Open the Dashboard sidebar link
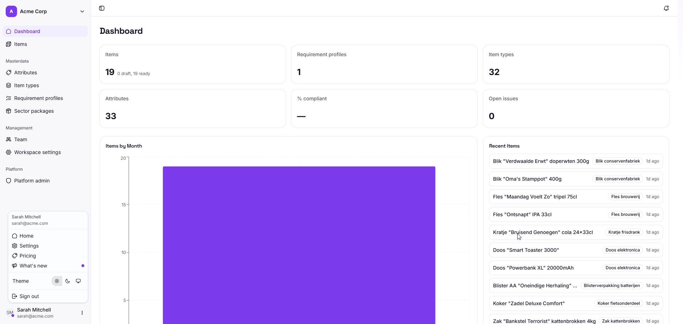This screenshot has height=324, width=683. click(x=45, y=31)
